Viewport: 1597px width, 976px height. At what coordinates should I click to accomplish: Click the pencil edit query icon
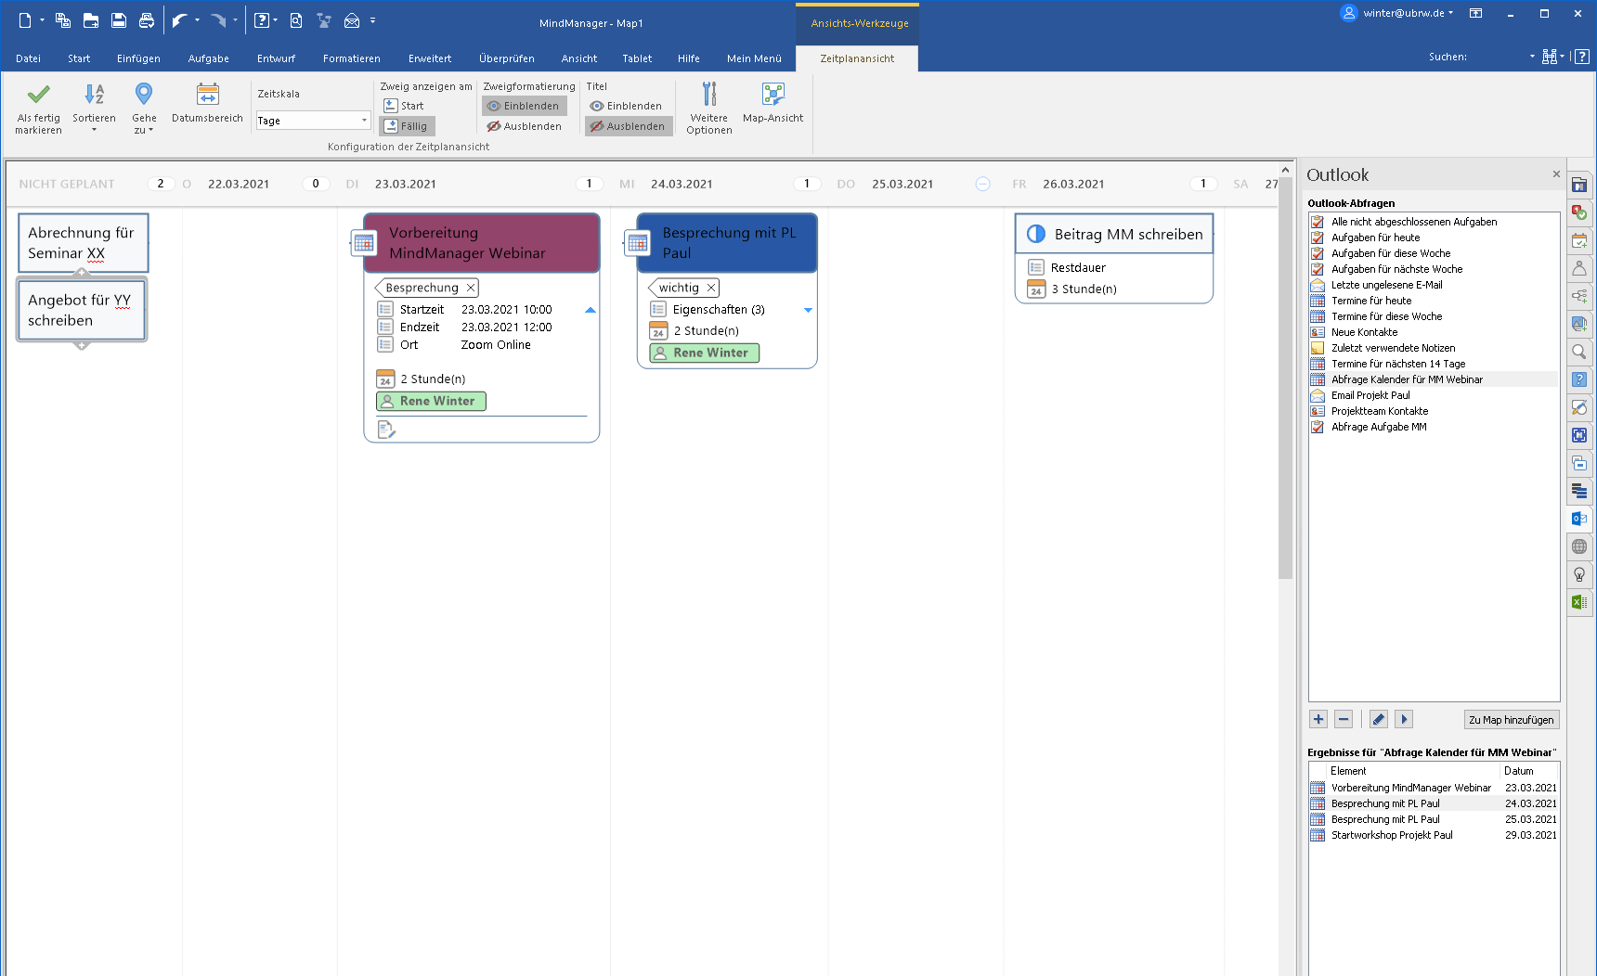pos(1379,719)
